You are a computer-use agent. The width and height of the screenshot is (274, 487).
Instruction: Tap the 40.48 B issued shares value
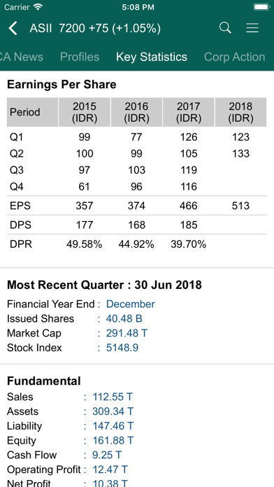pos(124,318)
